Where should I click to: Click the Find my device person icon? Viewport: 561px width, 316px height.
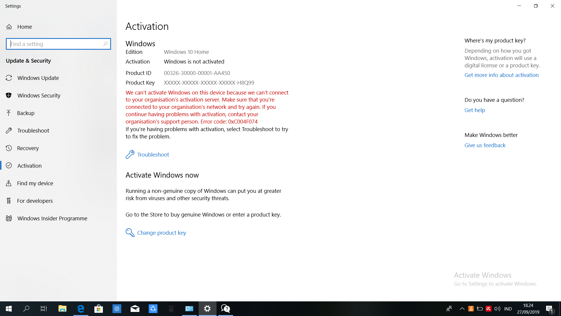click(x=9, y=183)
